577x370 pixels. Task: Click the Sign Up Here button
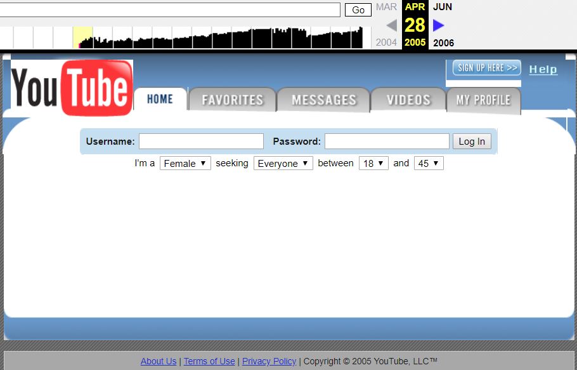(486, 68)
